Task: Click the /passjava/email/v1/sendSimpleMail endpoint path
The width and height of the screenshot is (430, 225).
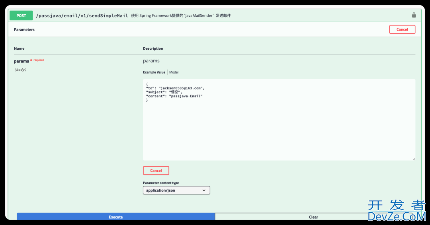Action: click(82, 16)
